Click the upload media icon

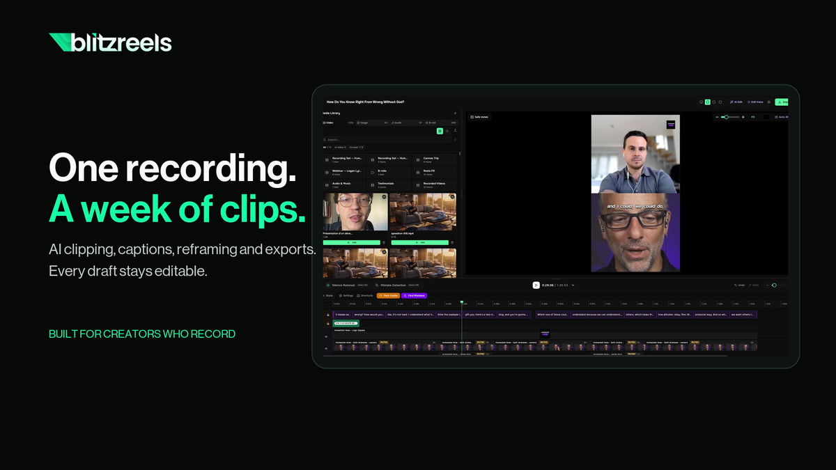(455, 130)
